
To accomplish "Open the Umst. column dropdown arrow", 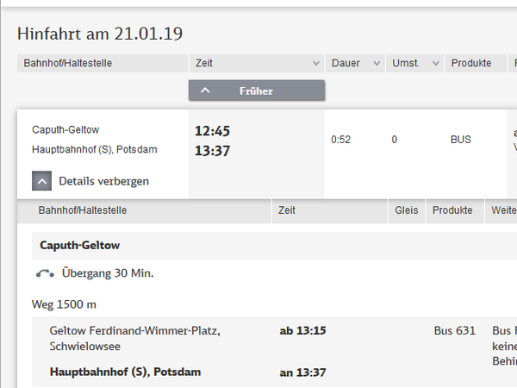I will pyautogui.click(x=434, y=64).
